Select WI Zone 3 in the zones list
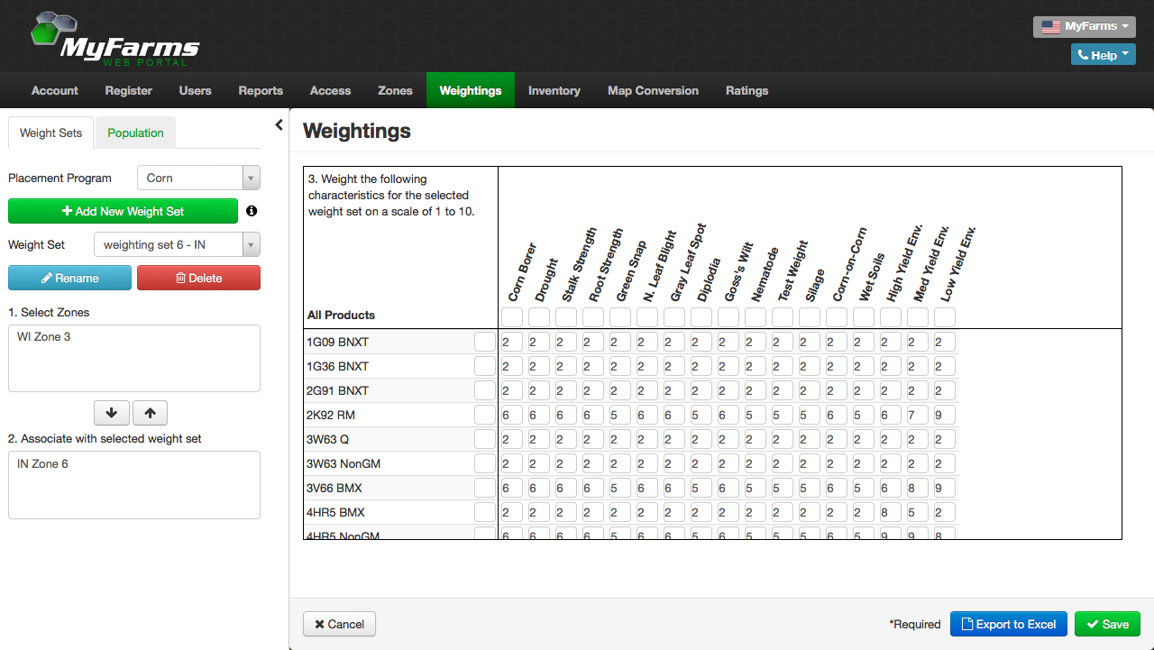Screen dimensions: 1154x650 point(44,336)
